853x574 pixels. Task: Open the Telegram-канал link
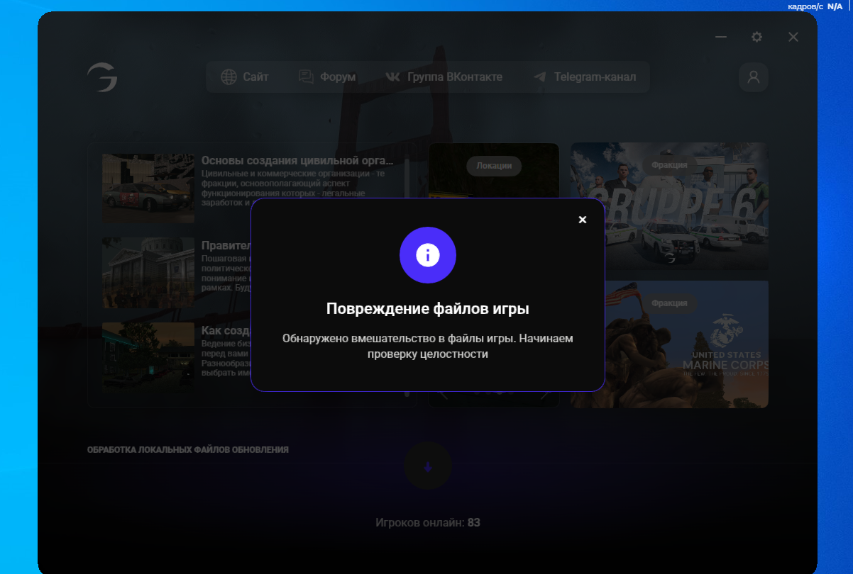pos(595,77)
